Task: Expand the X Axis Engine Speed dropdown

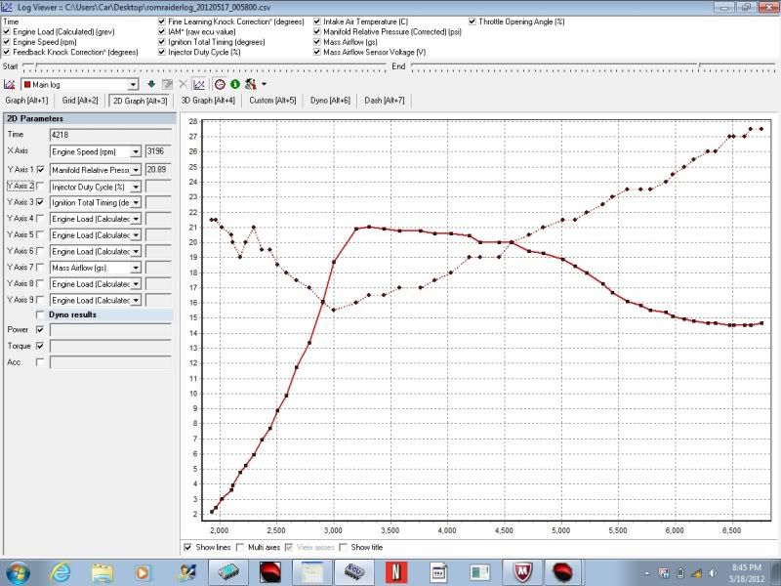Action: (136, 151)
